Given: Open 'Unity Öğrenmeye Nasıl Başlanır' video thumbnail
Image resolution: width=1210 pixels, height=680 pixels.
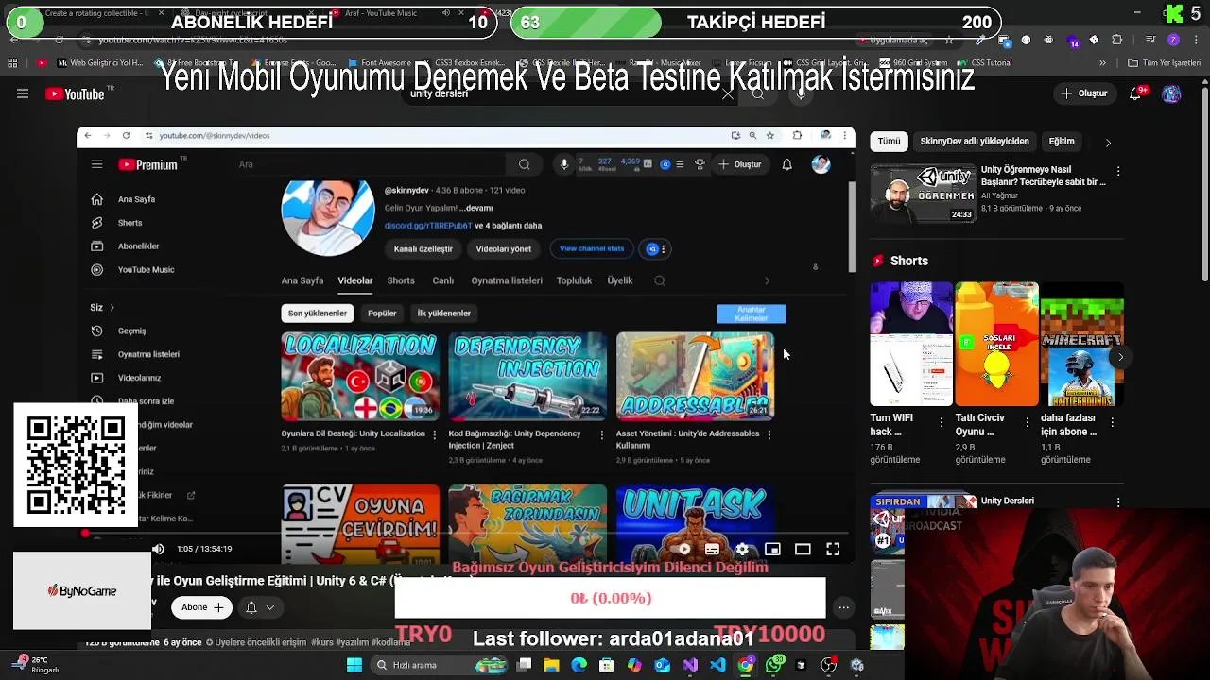Looking at the screenshot, I should point(923,194).
